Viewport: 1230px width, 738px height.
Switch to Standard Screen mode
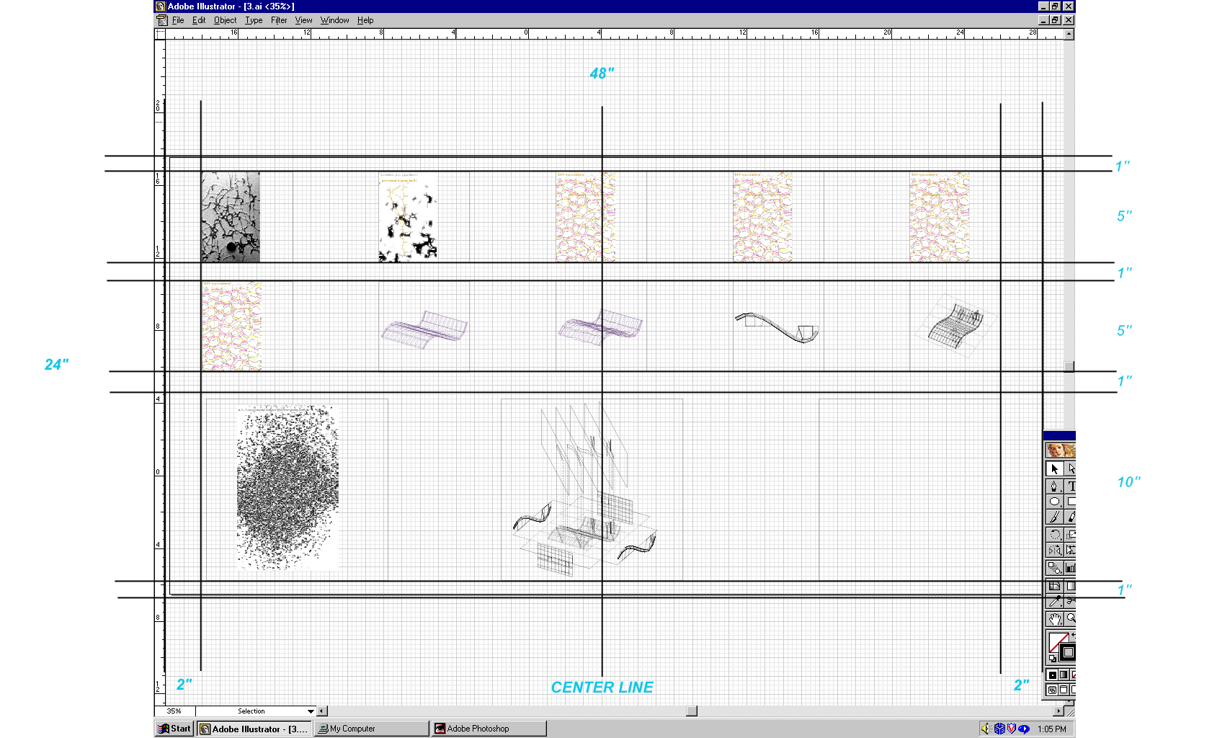coord(1053,690)
